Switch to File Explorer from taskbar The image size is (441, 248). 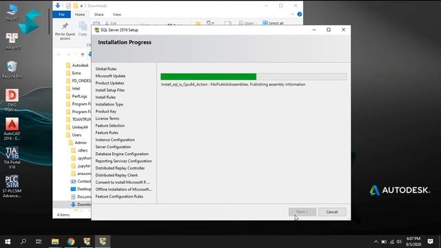click(x=55, y=242)
